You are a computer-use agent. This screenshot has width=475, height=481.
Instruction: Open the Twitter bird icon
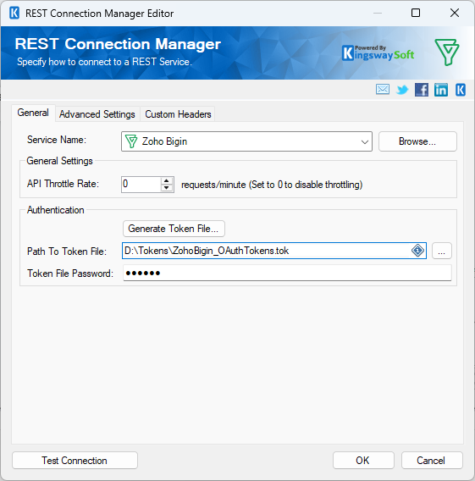[402, 90]
